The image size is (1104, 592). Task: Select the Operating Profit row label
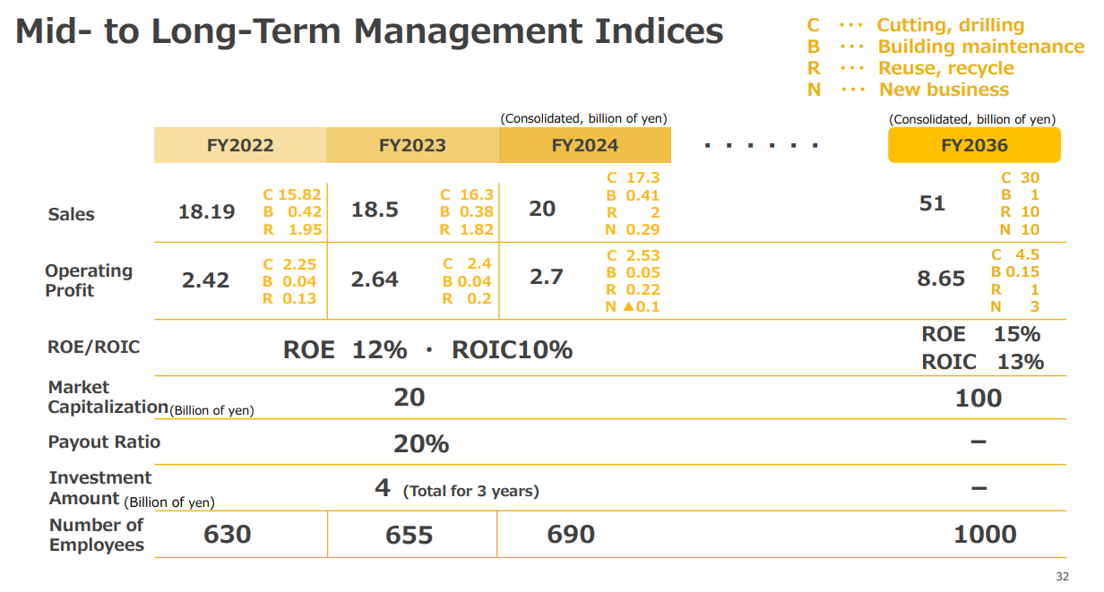click(89, 280)
